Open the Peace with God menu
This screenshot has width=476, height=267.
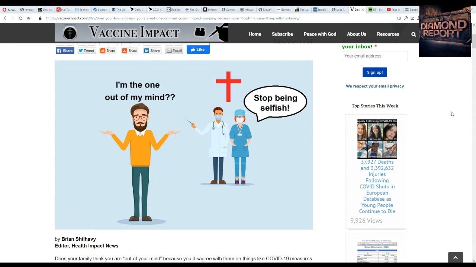point(319,34)
